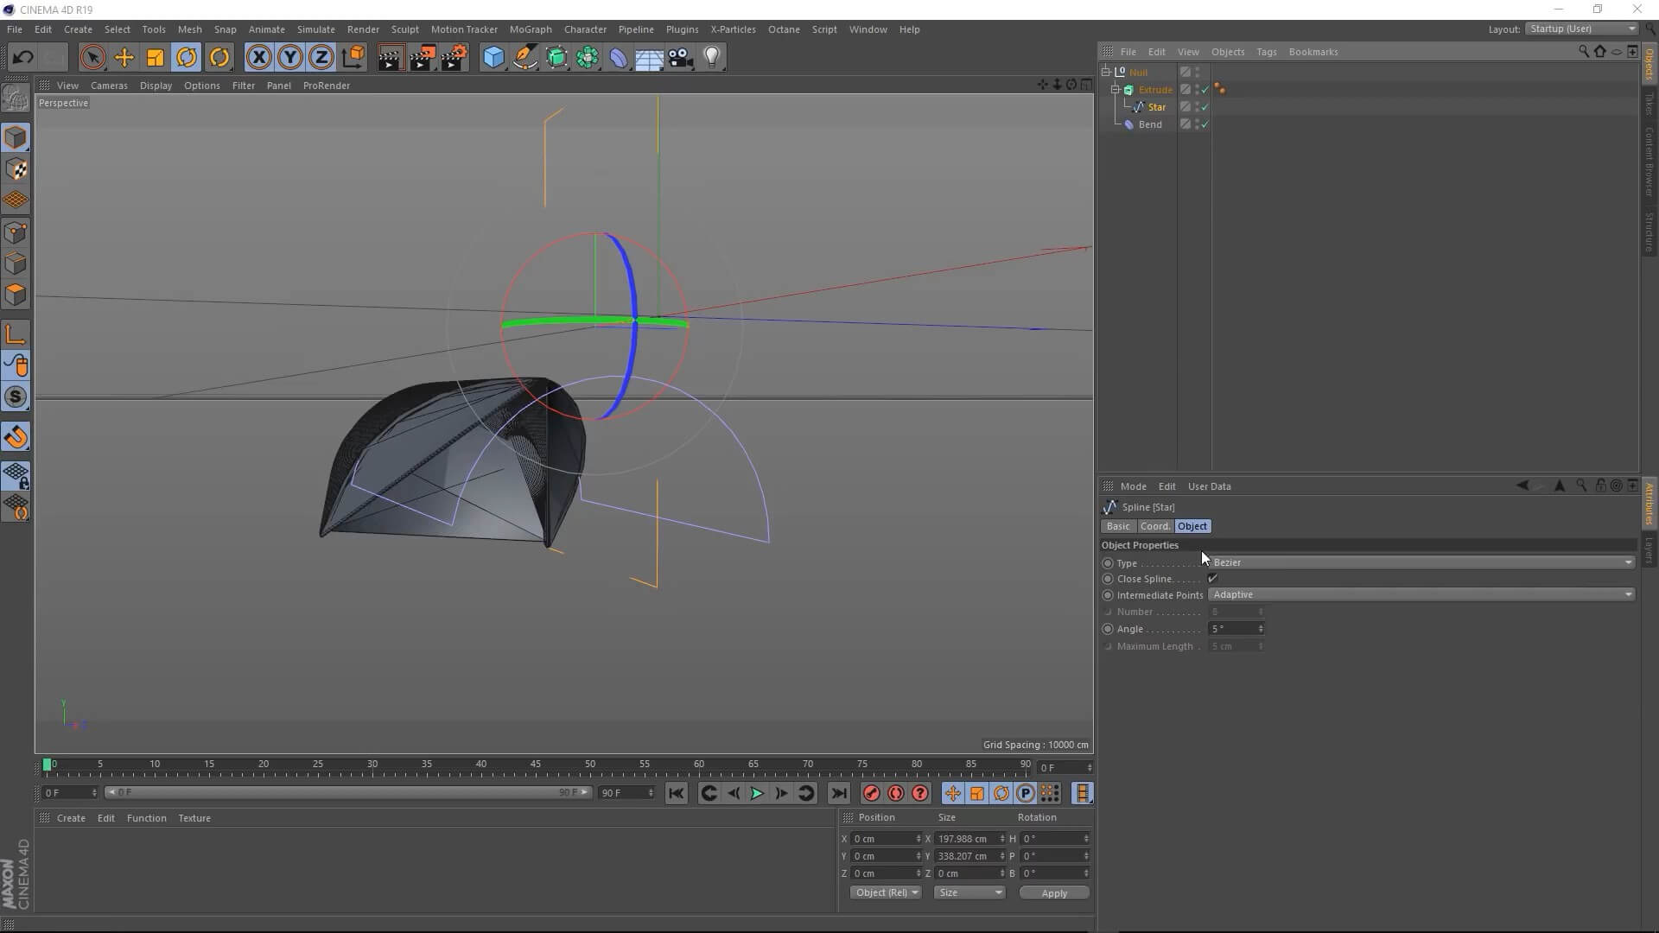Click the Record Active Objects button
Screen dimensions: 1659x933
[x=871, y=793]
